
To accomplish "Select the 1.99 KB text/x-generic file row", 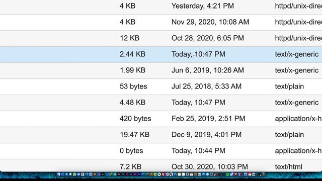I will (161, 70).
